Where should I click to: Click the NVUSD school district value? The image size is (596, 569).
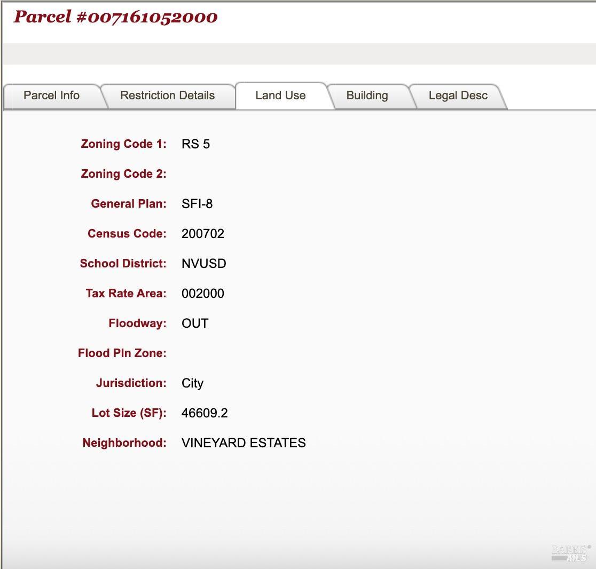tap(203, 264)
